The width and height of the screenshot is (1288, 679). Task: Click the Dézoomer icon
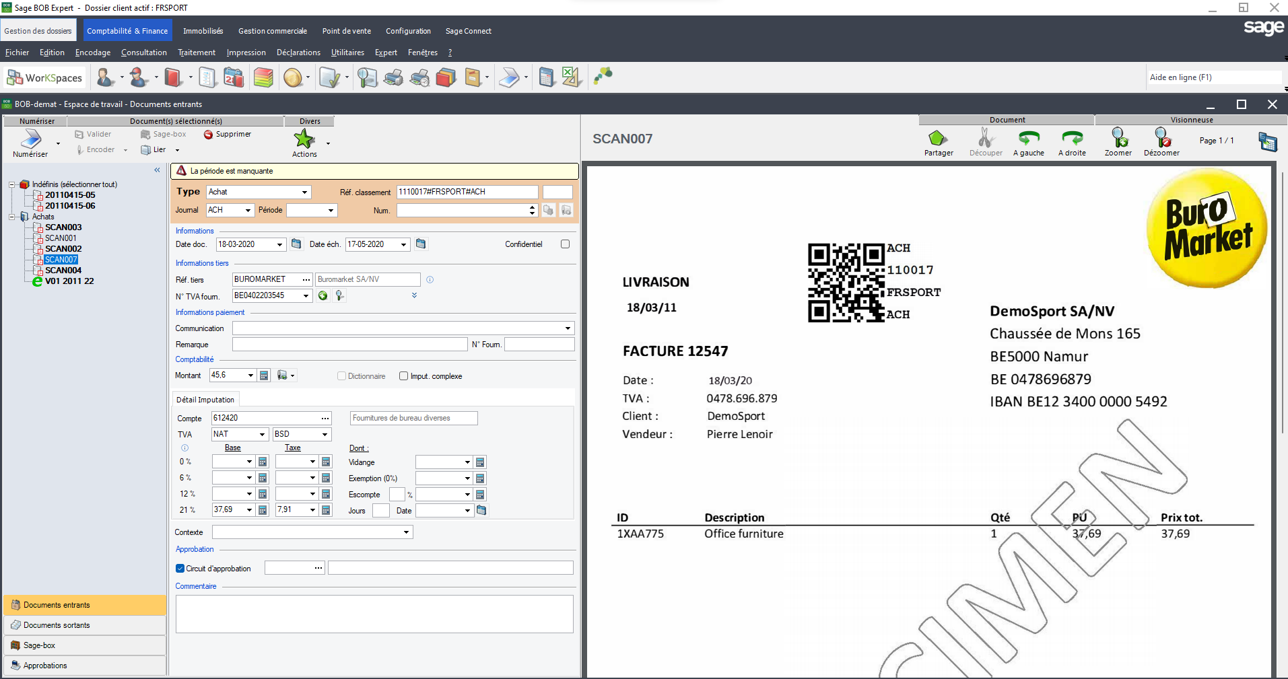pos(1163,137)
